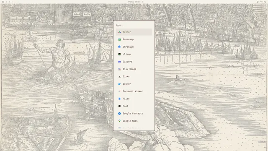Image resolution: width=268 pixels, height=151 pixels.
Task: Launch the Files manager
Action: point(134,99)
